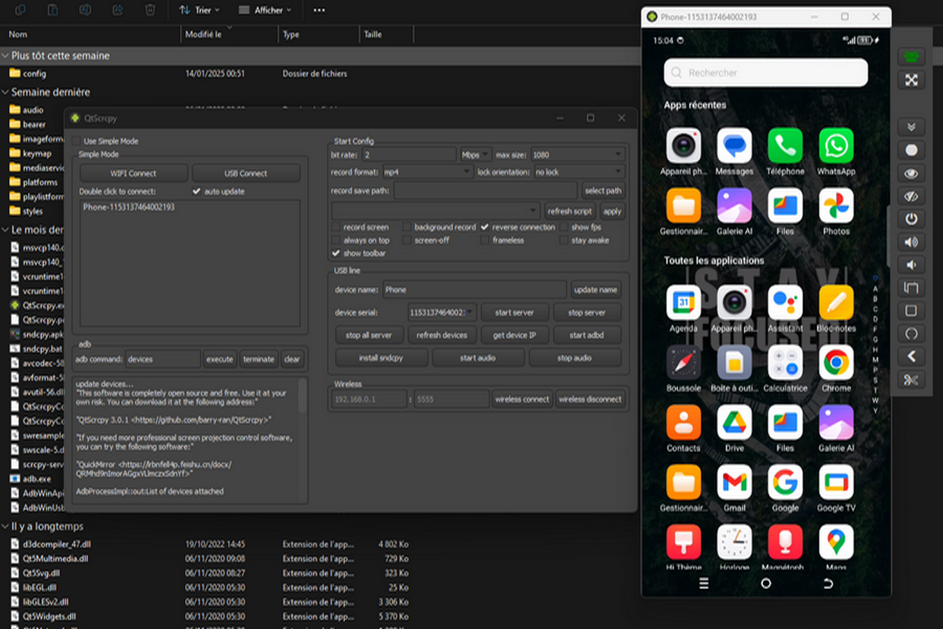
Task: Click the Rechercher search field on the phone
Action: pyautogui.click(x=766, y=73)
